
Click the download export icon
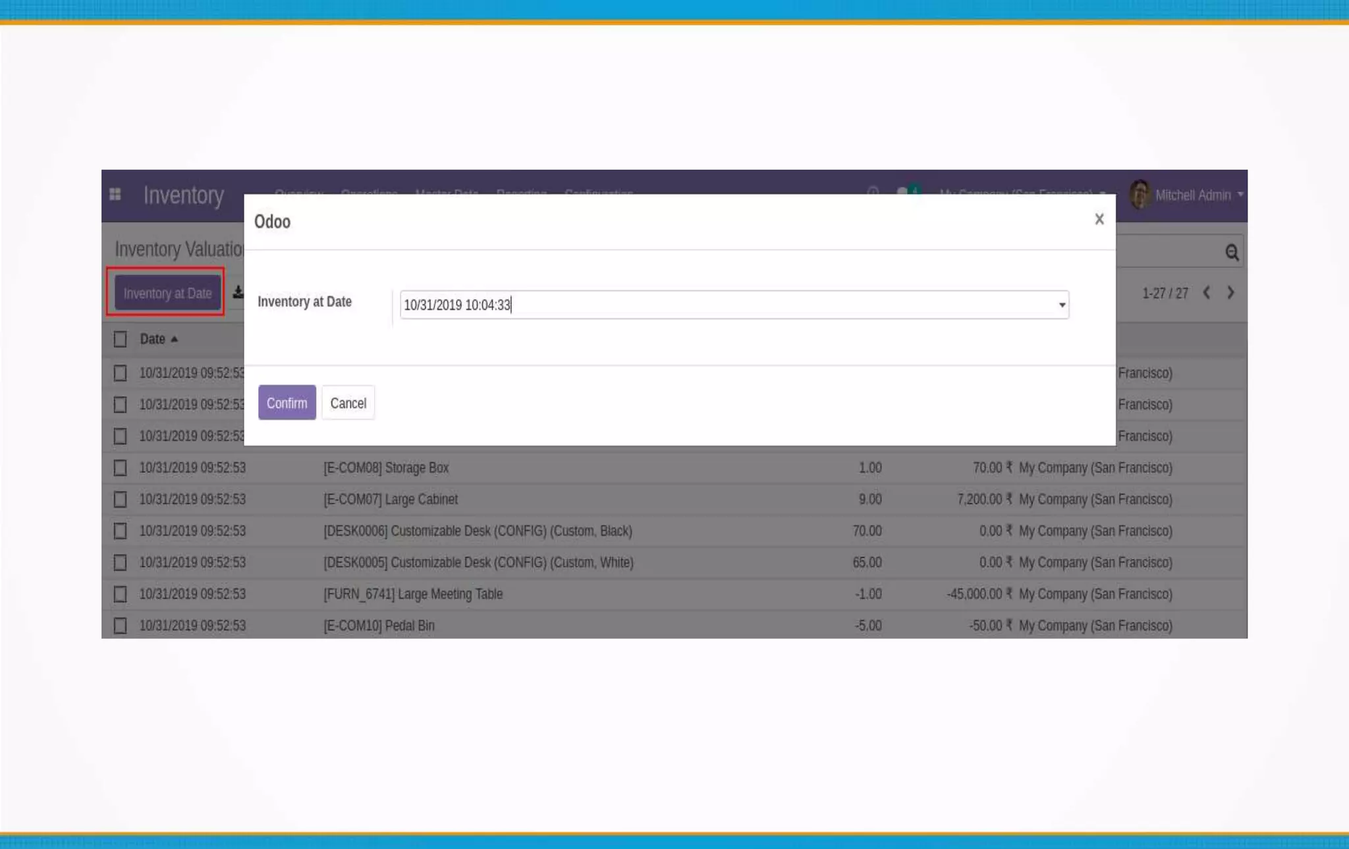click(x=238, y=292)
